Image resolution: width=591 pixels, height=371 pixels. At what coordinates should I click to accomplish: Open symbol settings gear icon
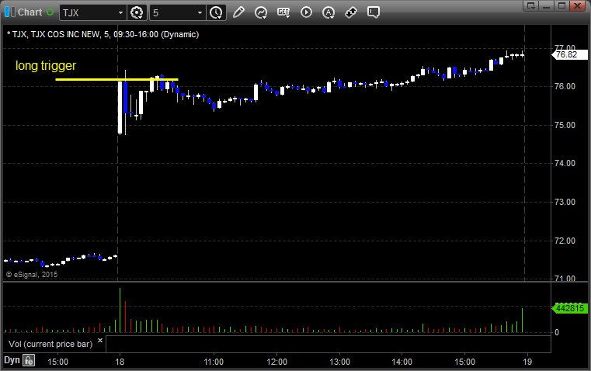(137, 12)
